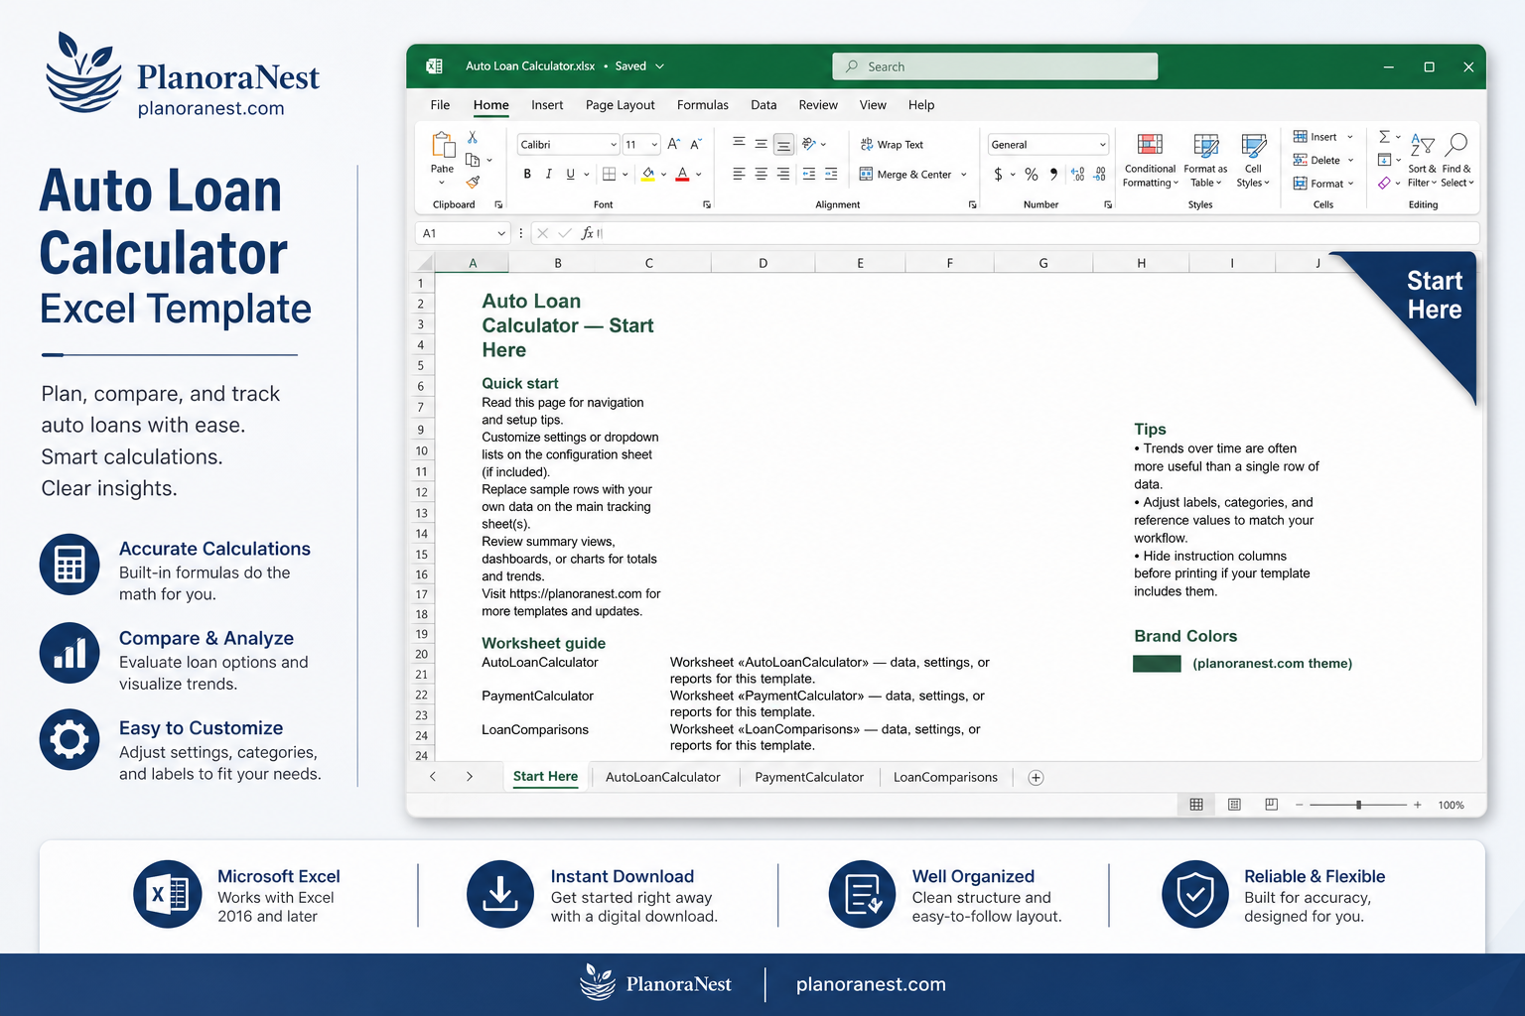Open the PaymentCalculator sheet tab

pyautogui.click(x=809, y=777)
